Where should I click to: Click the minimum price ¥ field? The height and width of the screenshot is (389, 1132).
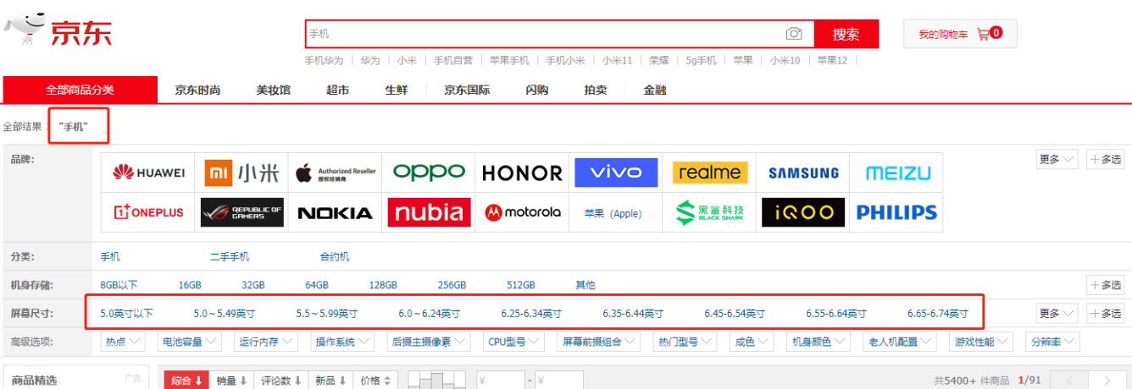pos(500,381)
